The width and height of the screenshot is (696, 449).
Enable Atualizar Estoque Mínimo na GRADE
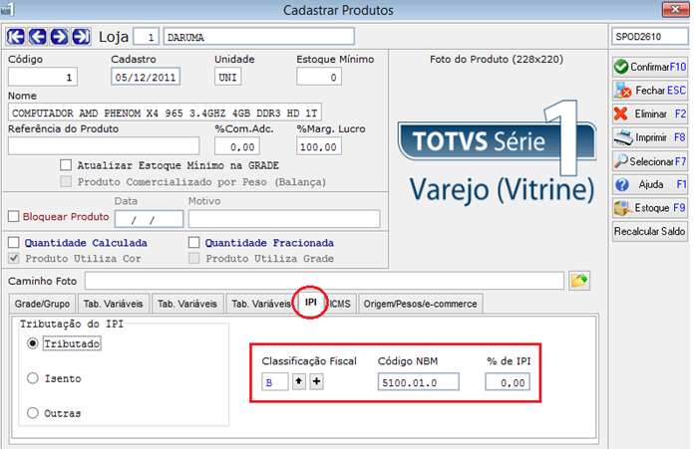[66, 165]
